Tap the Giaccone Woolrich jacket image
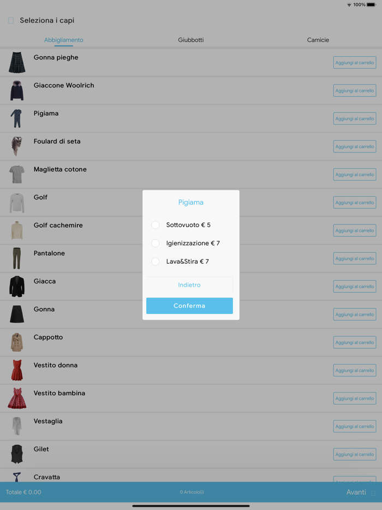This screenshot has width=382, height=510. coord(17,91)
